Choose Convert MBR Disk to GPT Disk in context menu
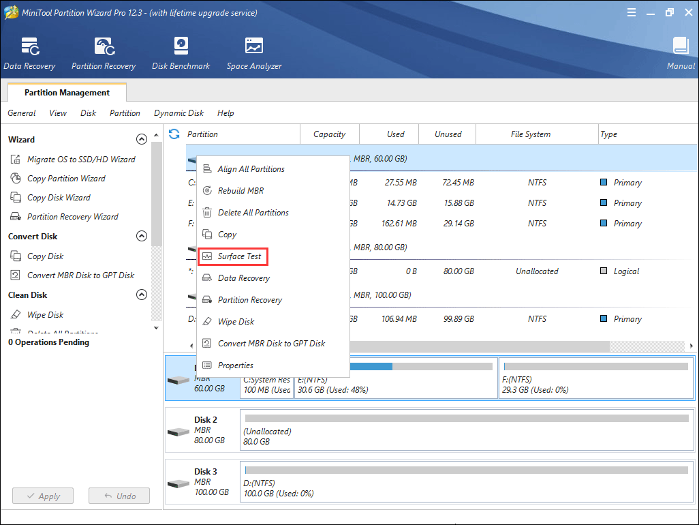 point(273,344)
